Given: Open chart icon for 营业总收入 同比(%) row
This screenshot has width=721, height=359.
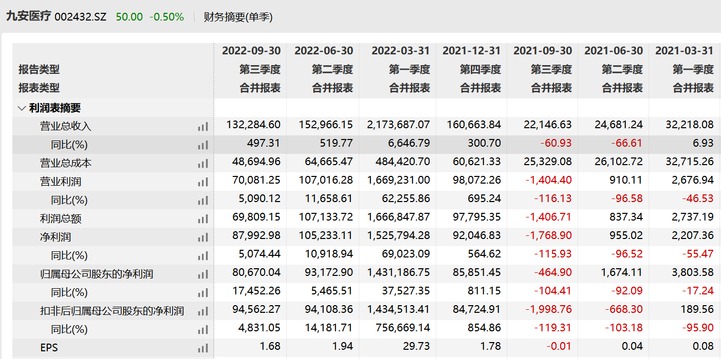Looking at the screenshot, I should click(x=203, y=145).
